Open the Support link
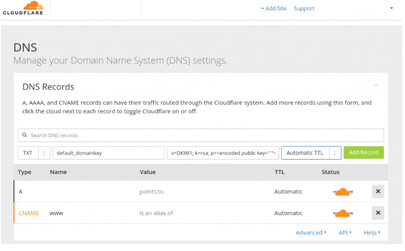 [304, 9]
